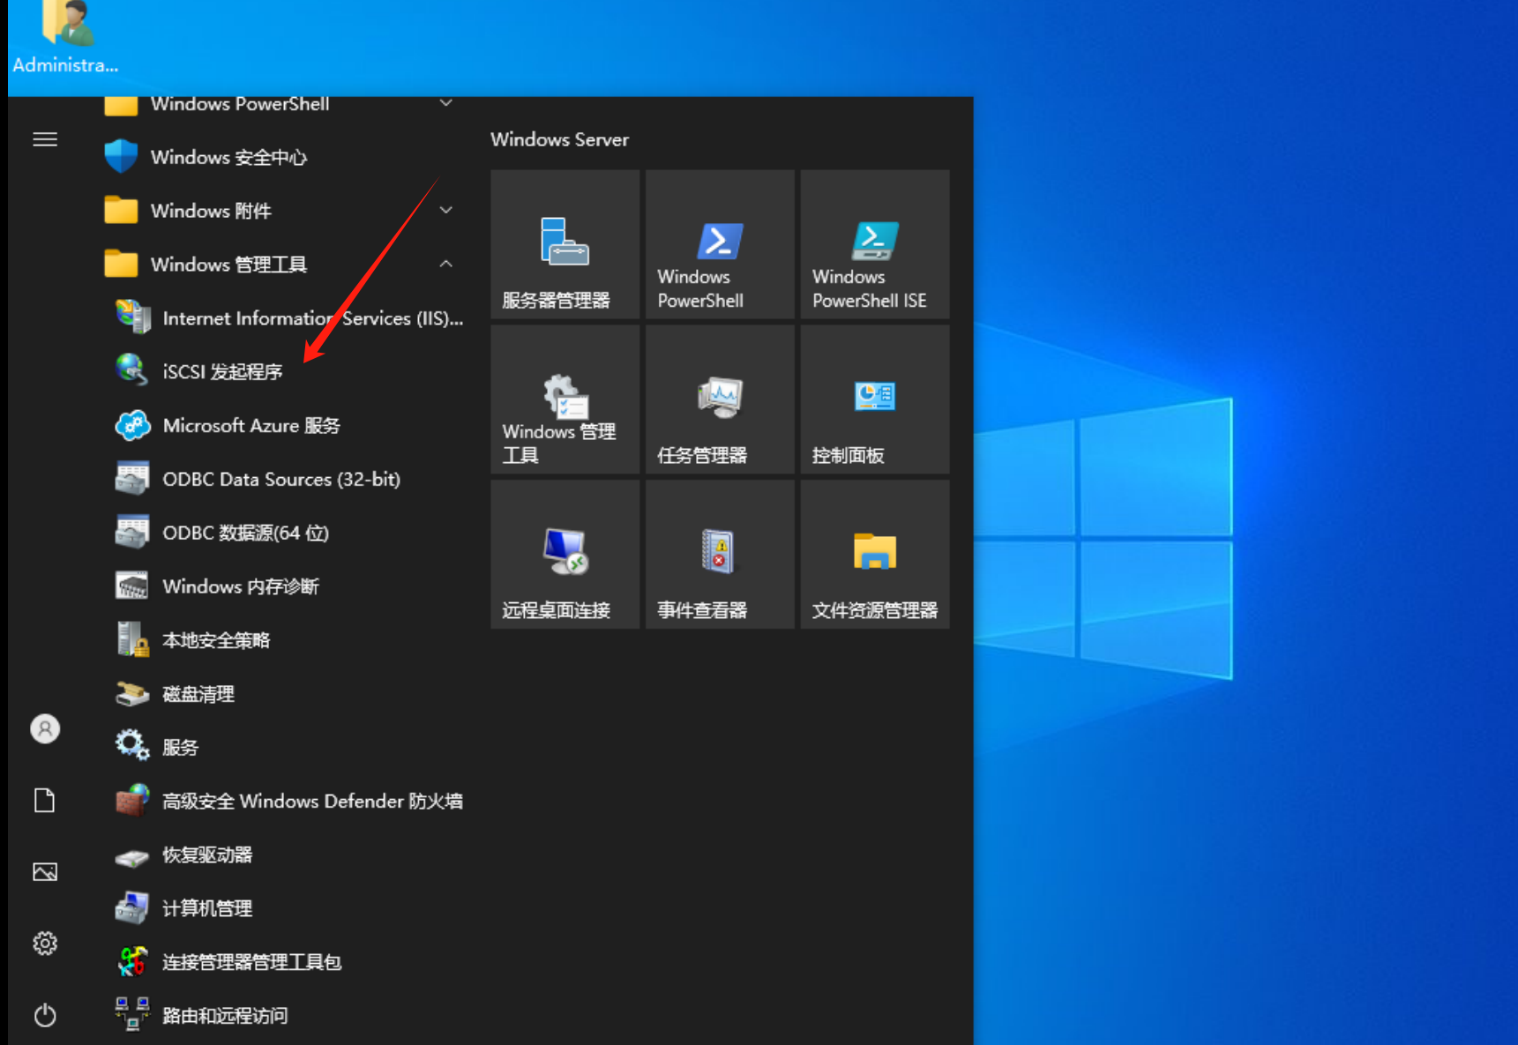This screenshot has height=1045, width=1518.
Task: Open Pictures from the Start sidebar
Action: click(x=45, y=872)
